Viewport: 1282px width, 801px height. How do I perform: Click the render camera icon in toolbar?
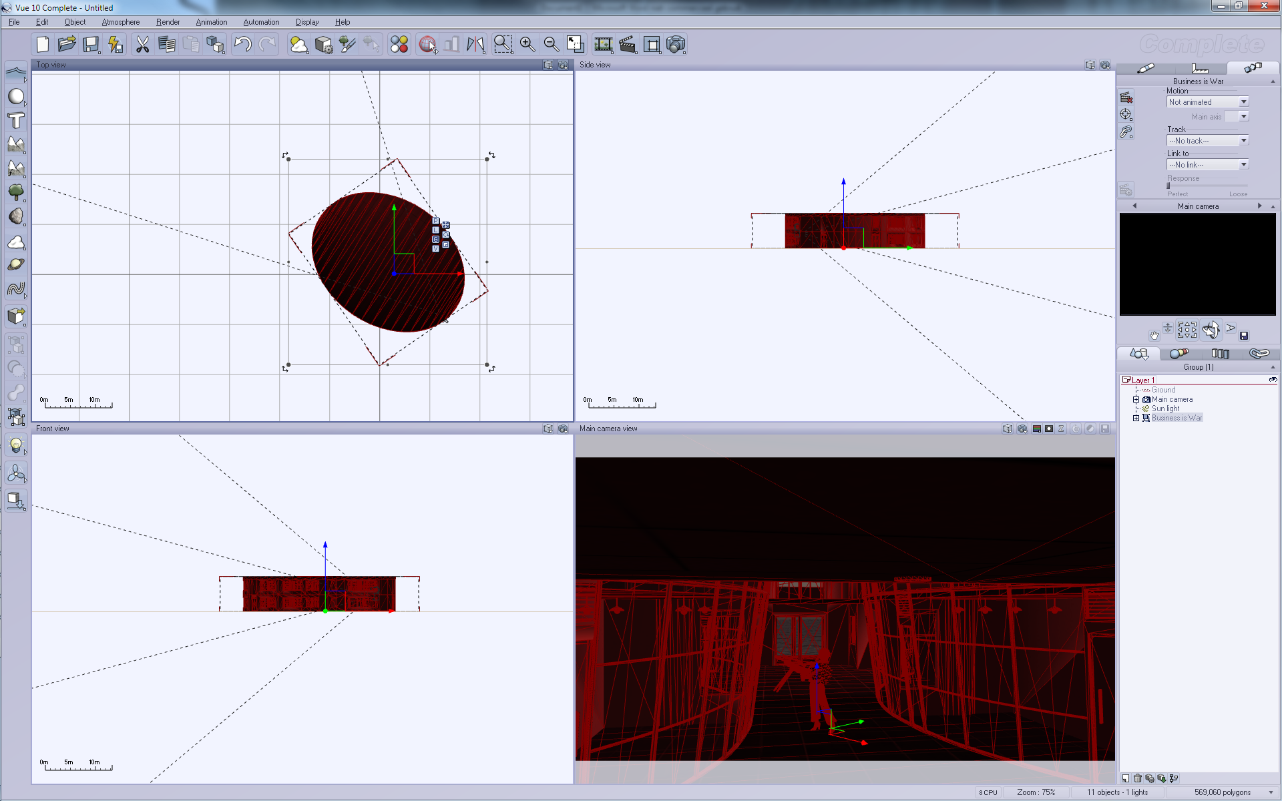[676, 45]
